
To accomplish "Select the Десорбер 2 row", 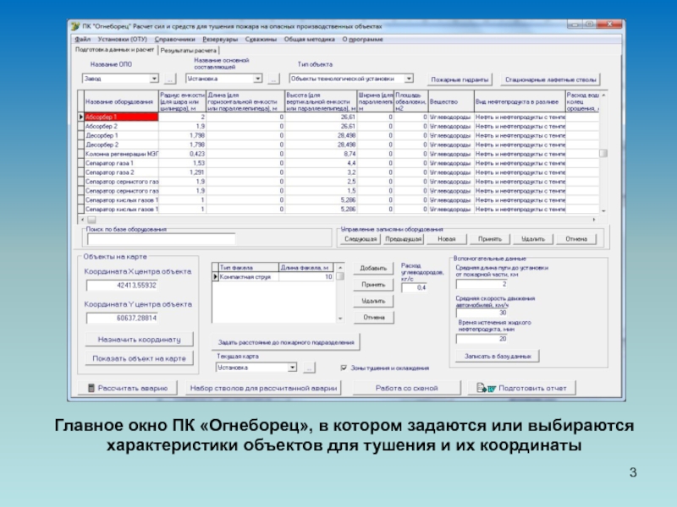I will point(338,144).
